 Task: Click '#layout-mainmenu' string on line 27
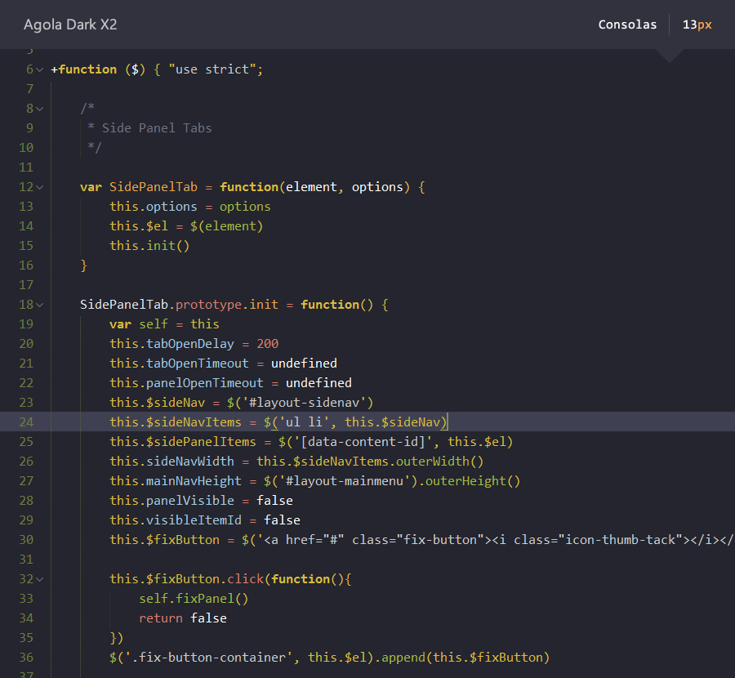coord(345,481)
